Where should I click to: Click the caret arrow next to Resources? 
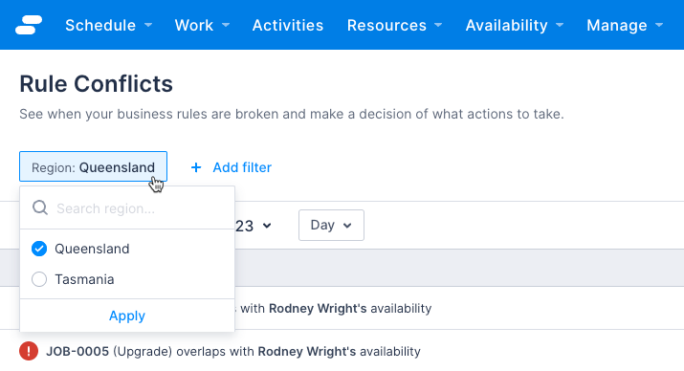[x=438, y=25]
